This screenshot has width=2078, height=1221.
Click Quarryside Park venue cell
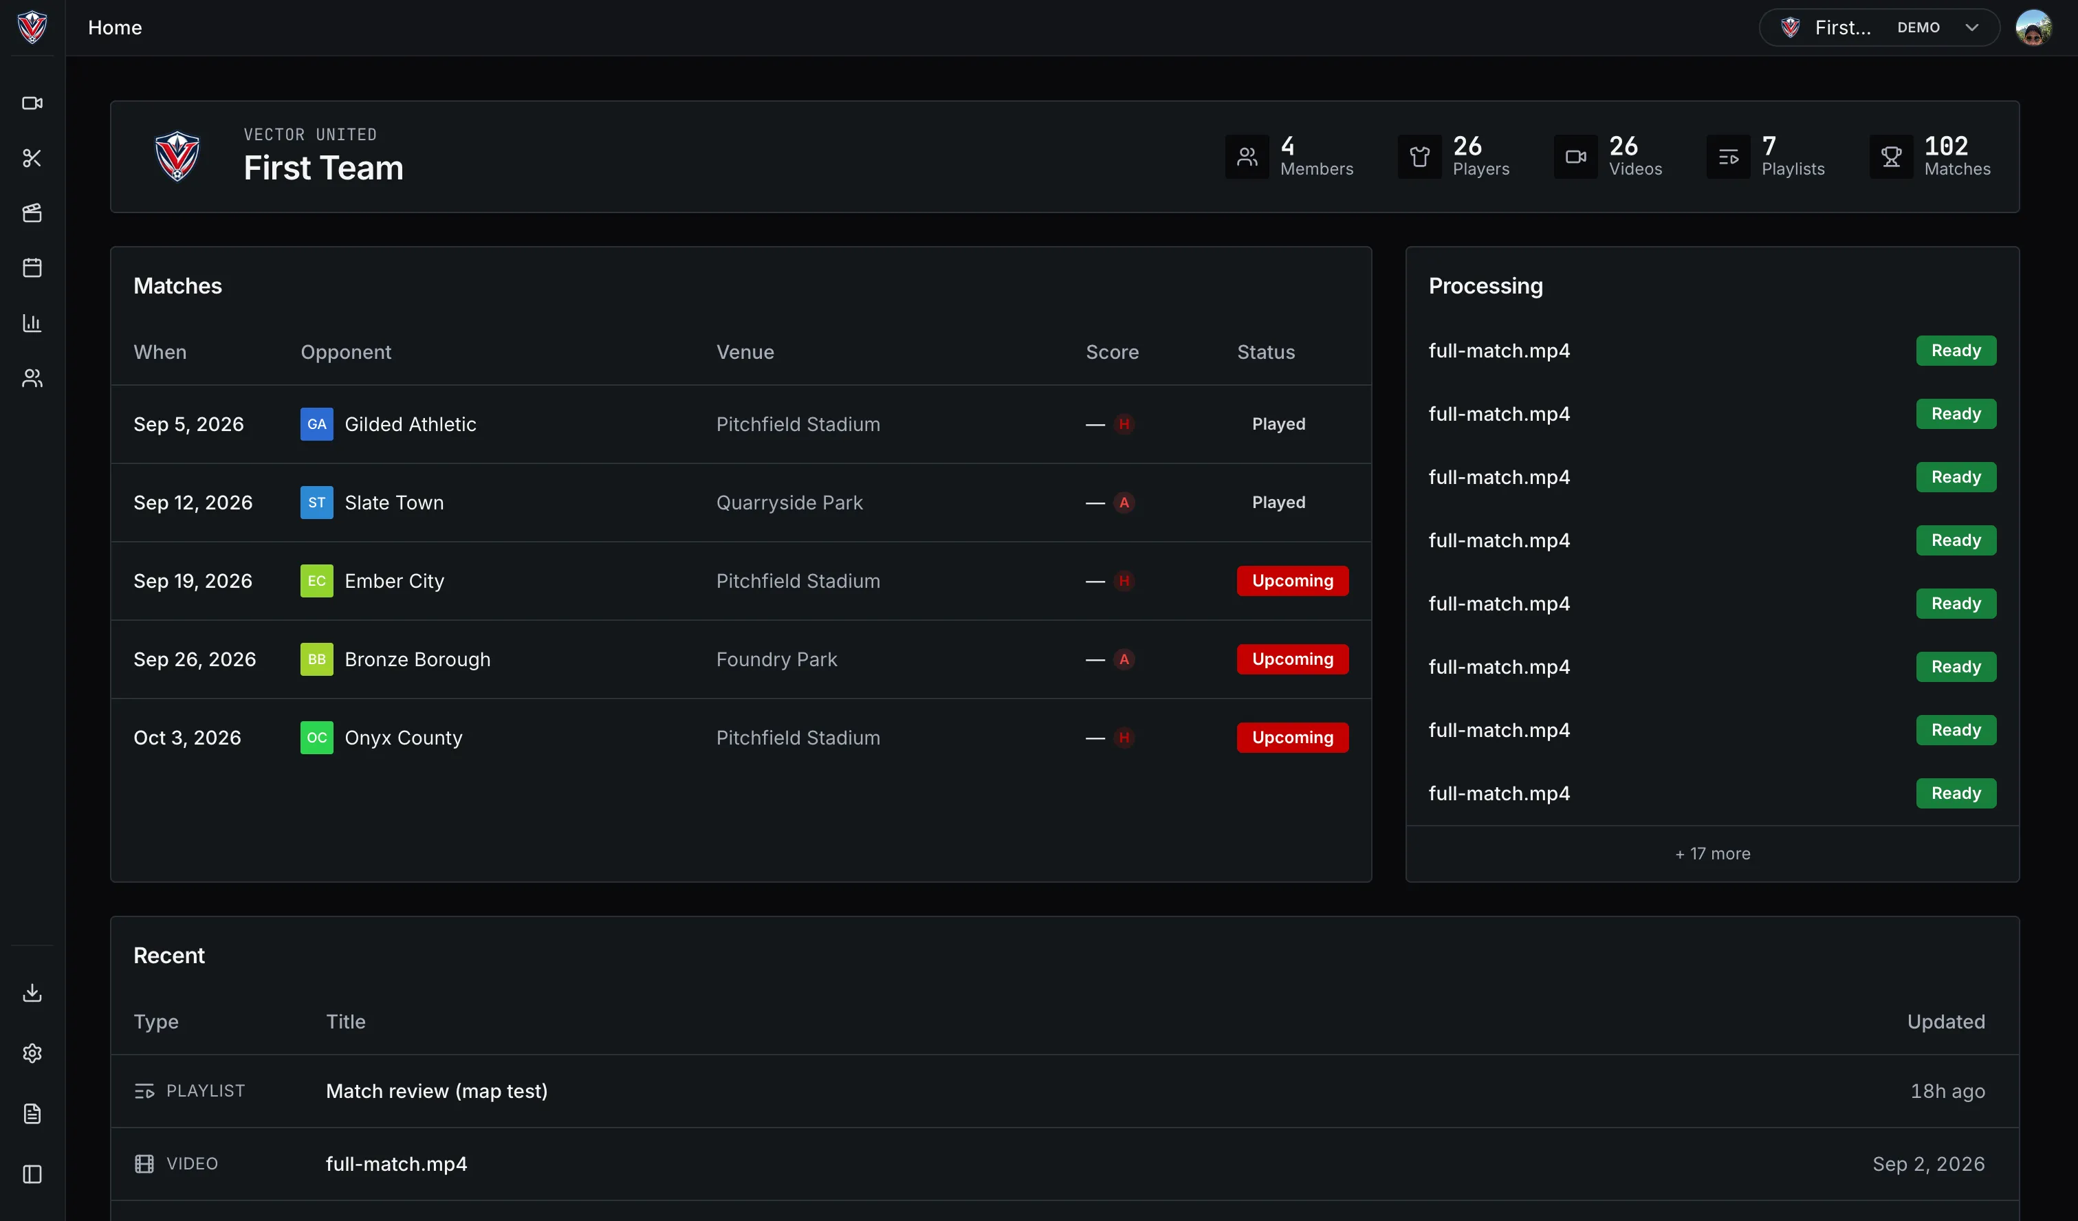coord(789,502)
